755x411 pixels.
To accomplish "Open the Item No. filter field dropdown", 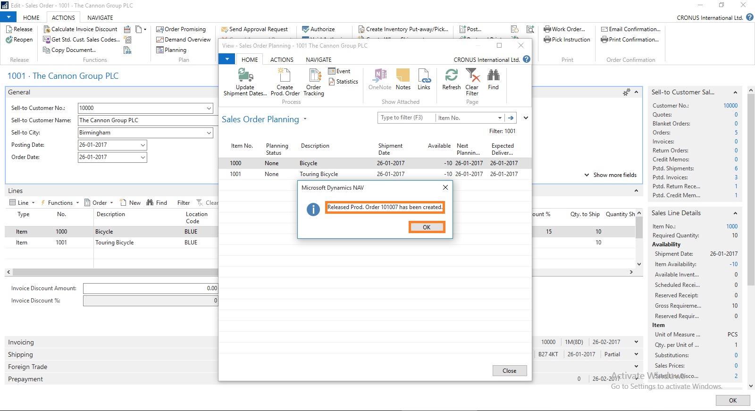I will point(500,118).
